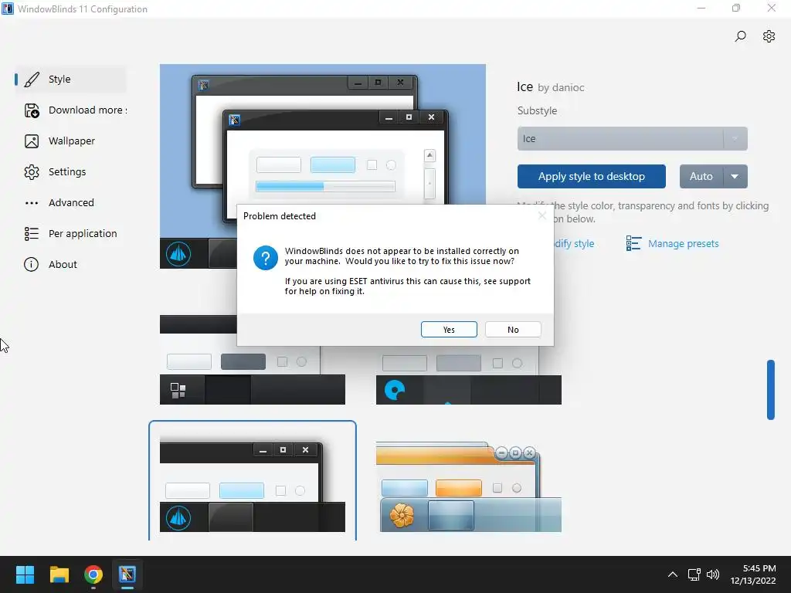791x593 pixels.
Task: Close the Problem detected dialog
Action: [x=541, y=216]
